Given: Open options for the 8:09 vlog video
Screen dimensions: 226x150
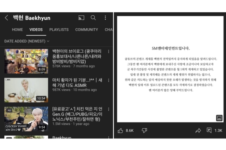Looking at the screenshot, I should point(109,52).
